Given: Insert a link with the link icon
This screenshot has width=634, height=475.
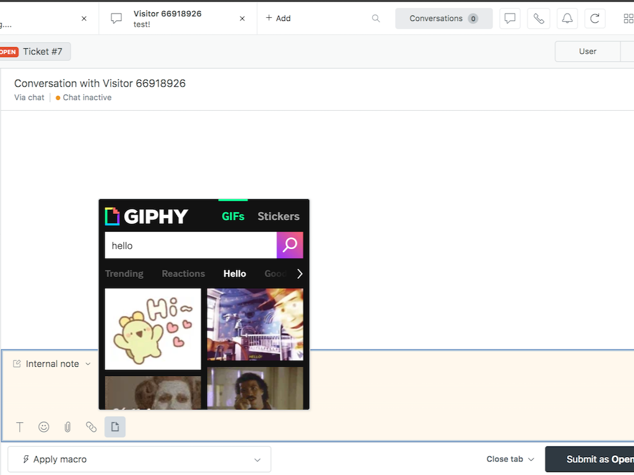Looking at the screenshot, I should click(91, 427).
